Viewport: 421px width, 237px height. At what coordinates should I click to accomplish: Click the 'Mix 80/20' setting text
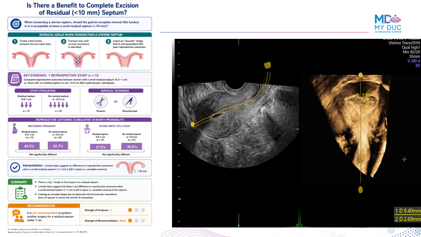pyautogui.click(x=411, y=52)
